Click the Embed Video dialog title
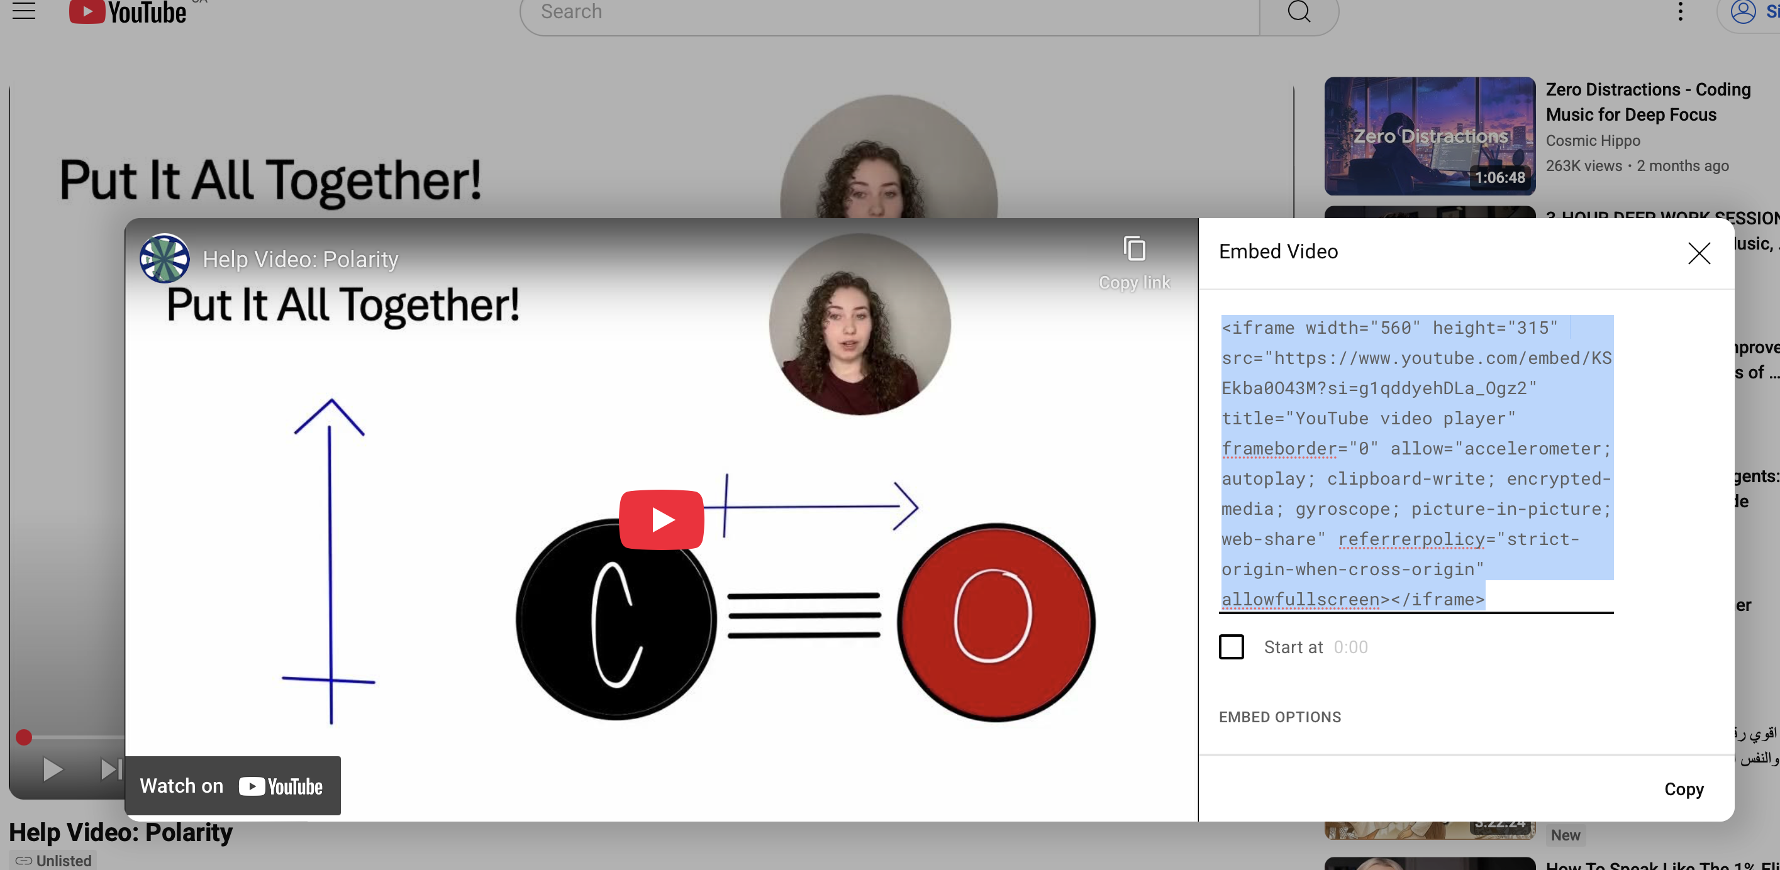This screenshot has height=870, width=1780. point(1278,251)
